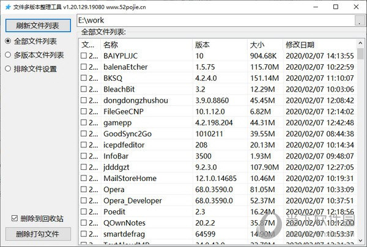Minimize the window
The image size is (367, 247).
(316, 7)
